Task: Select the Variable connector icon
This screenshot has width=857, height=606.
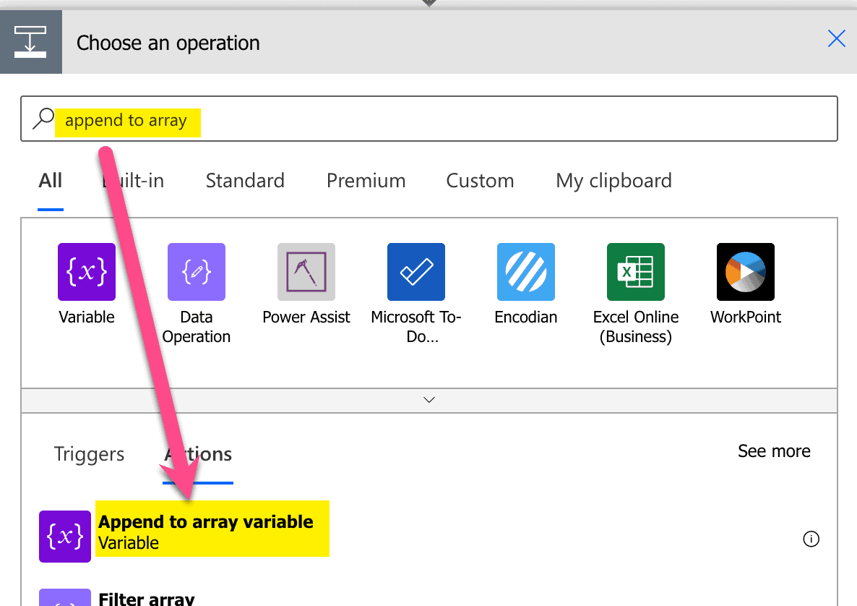Action: tap(86, 272)
